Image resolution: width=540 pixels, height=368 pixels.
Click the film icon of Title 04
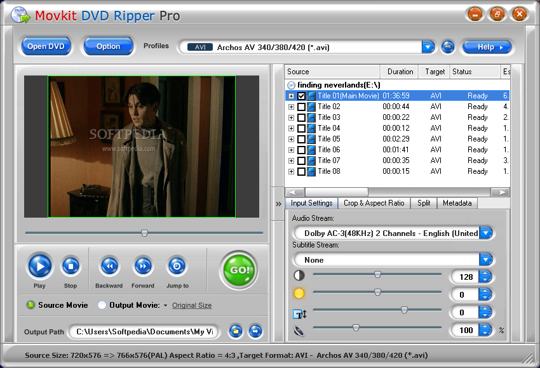(311, 128)
